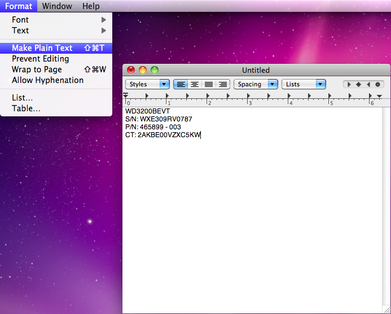Select left tab stop marker icon

(x=349, y=84)
